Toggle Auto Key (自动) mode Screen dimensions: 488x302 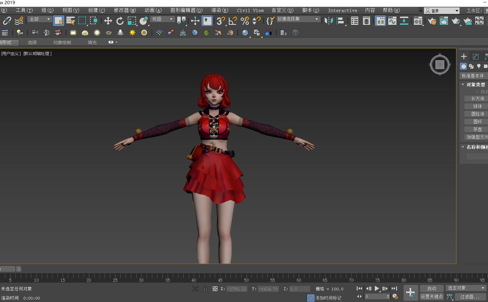pos(431,288)
